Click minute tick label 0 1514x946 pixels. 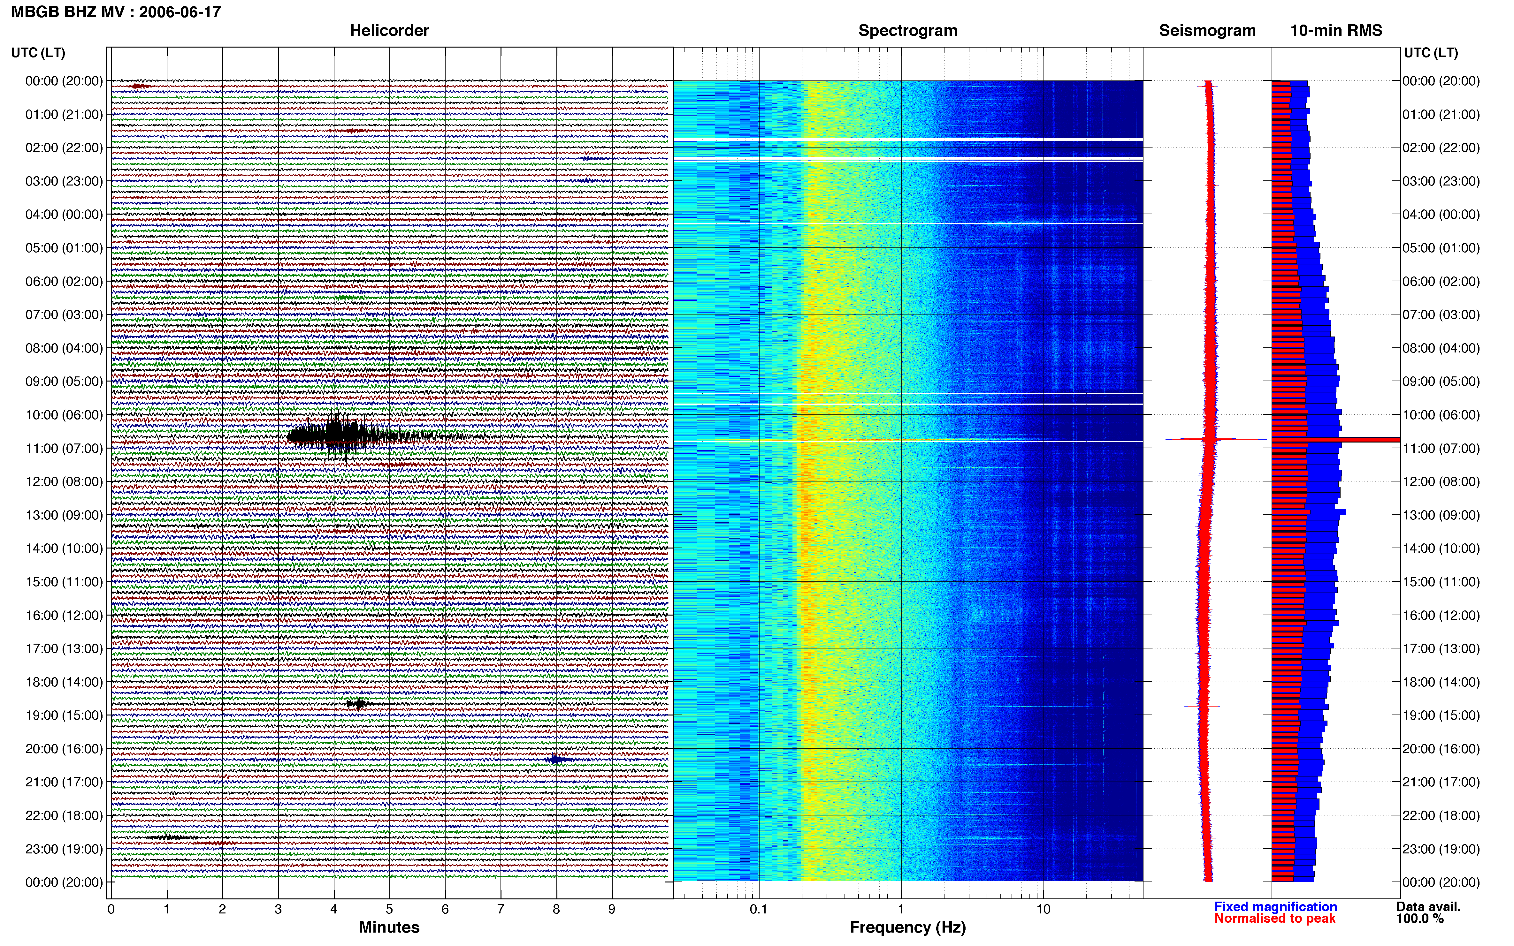coord(111,909)
